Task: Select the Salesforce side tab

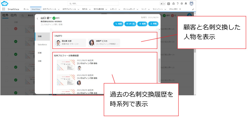Action: [x=42, y=45]
